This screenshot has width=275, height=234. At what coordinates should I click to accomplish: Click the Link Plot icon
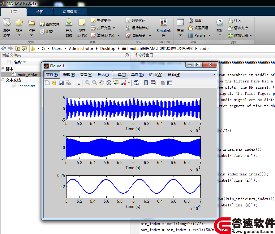coord(136,83)
